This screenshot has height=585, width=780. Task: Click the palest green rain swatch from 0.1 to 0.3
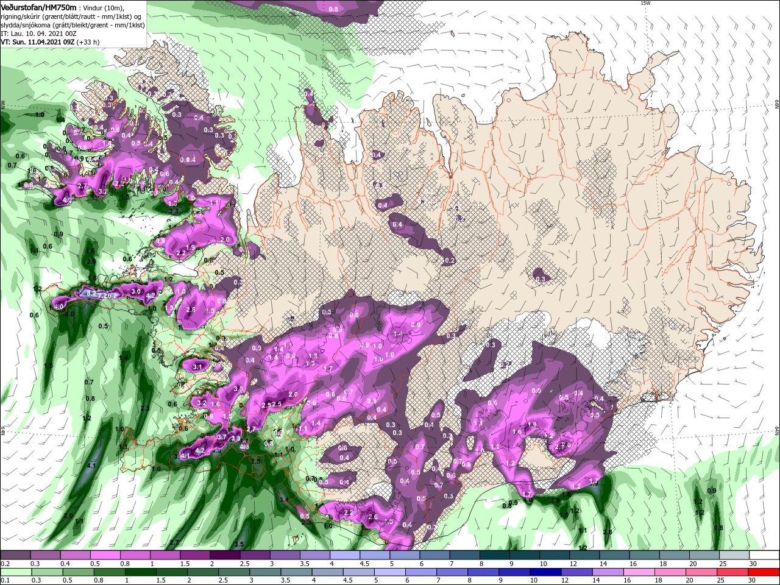(16, 572)
